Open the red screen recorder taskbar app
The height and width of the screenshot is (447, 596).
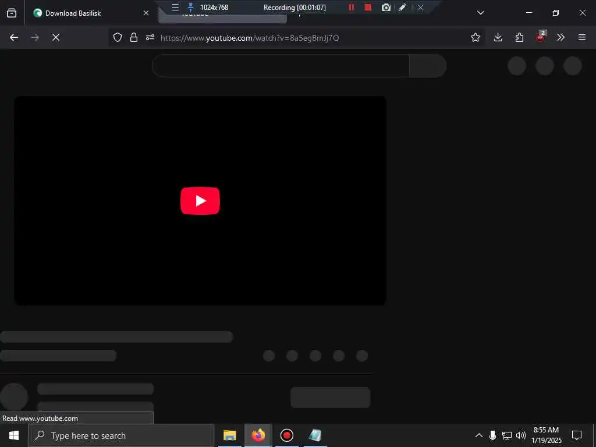286,435
